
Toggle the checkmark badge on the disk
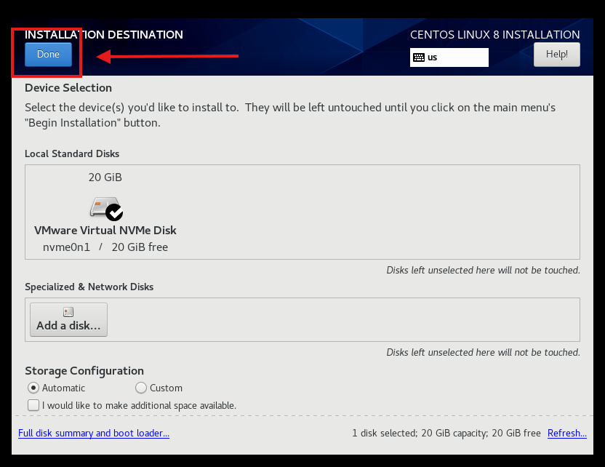click(114, 212)
